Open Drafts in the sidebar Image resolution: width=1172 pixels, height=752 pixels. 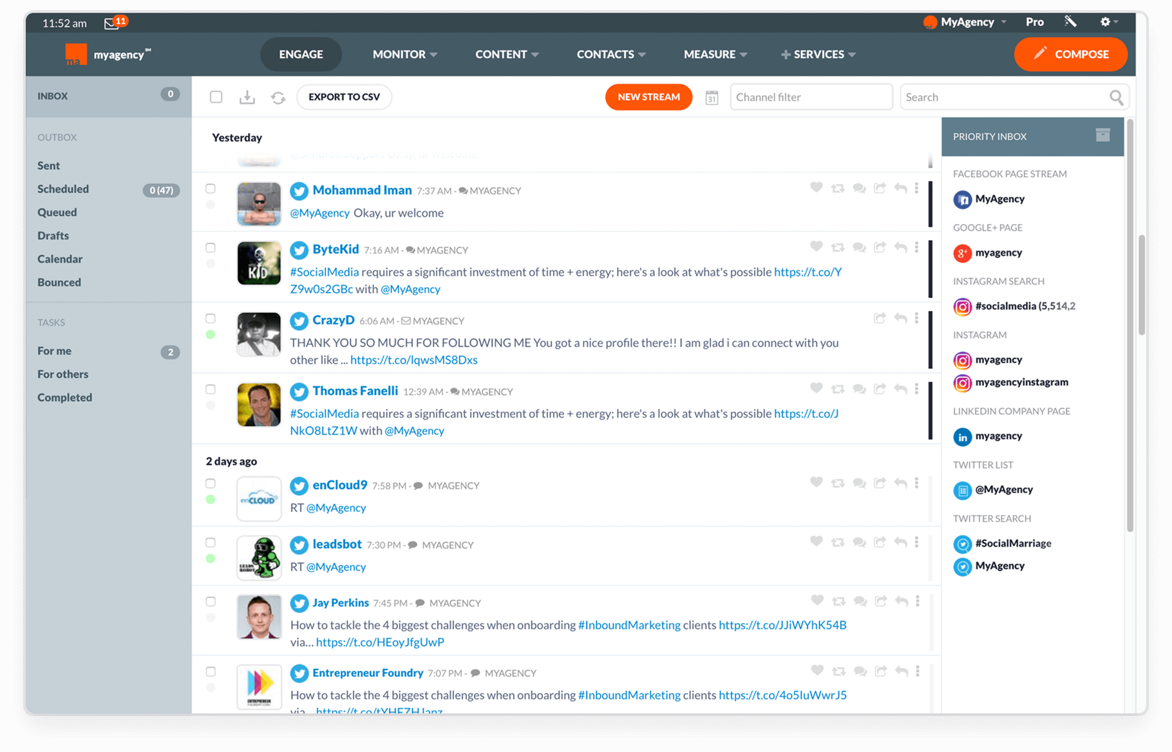53,236
